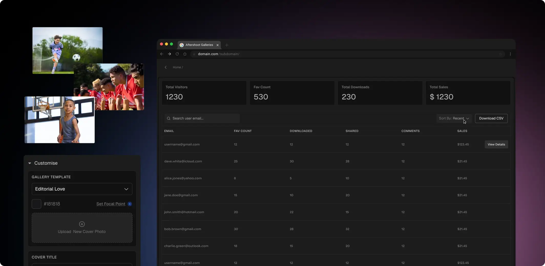Click the jane.doe@gmail.com email
Screen dimensions: 545x266
pyautogui.click(x=181, y=195)
